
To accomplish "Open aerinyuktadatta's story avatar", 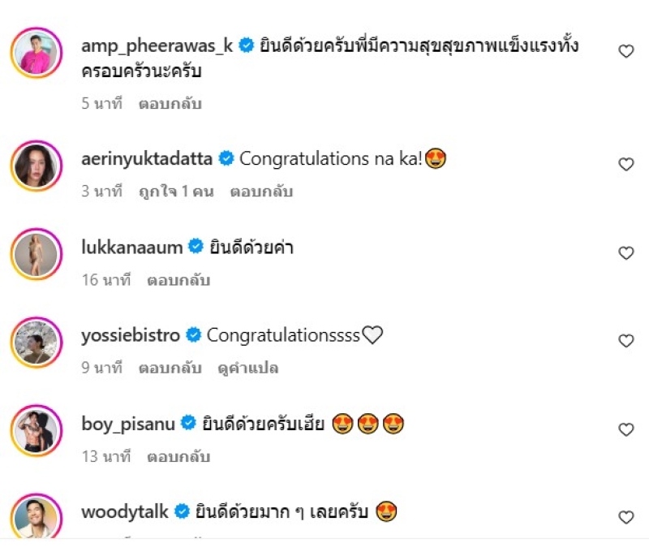I will (37, 166).
